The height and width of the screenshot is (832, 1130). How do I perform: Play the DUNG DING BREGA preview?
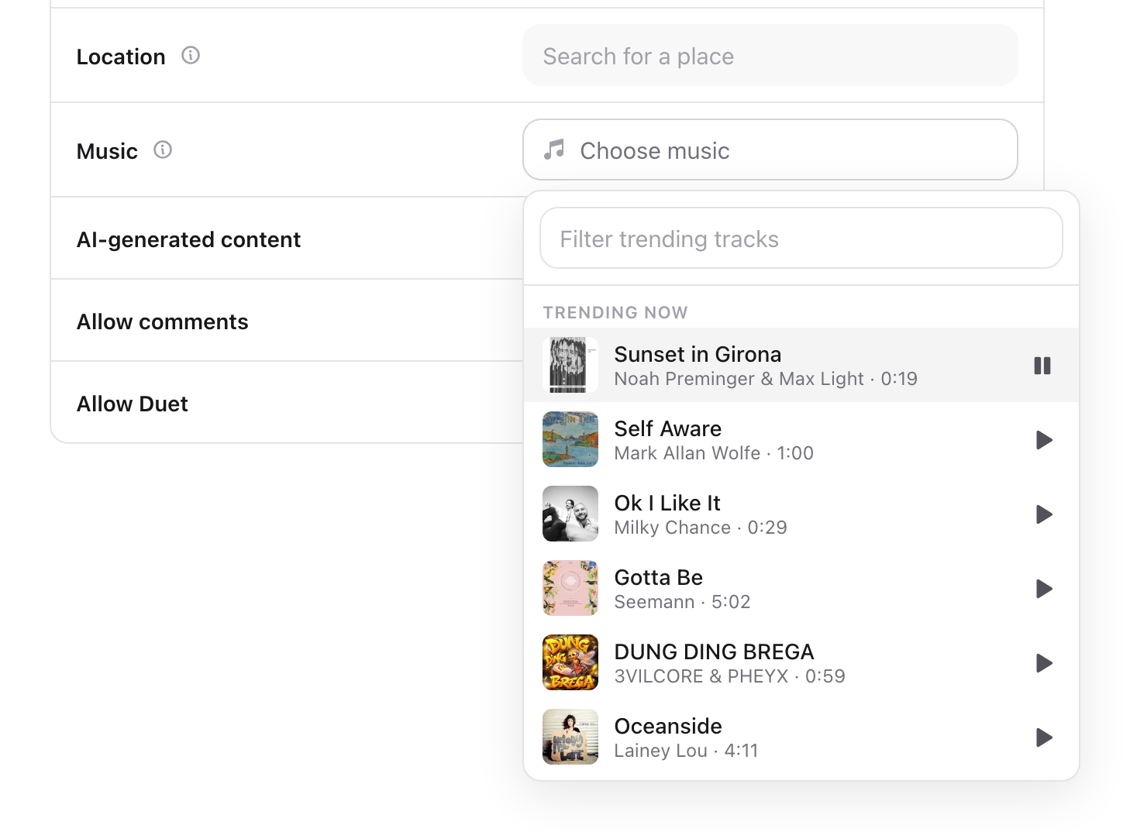point(1044,663)
